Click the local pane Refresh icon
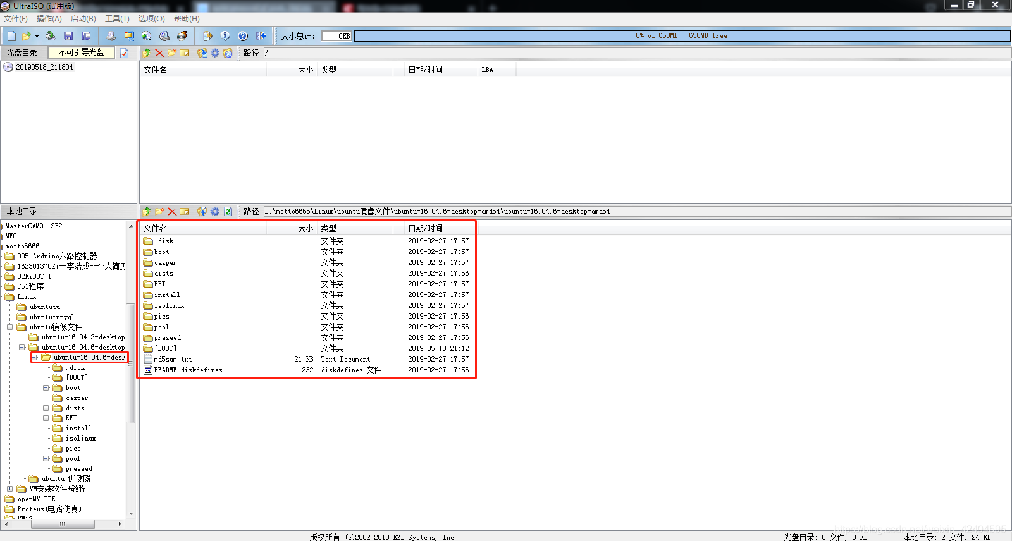 coord(228,212)
